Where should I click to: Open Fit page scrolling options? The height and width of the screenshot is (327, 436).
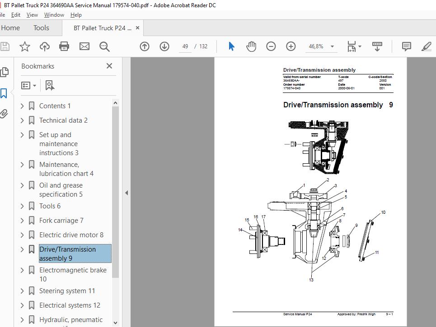pos(354,46)
